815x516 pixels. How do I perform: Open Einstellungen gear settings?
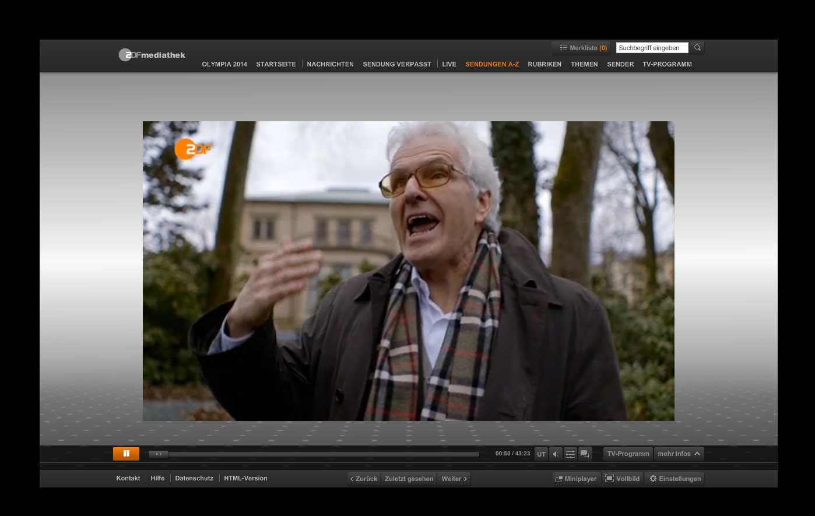675,479
